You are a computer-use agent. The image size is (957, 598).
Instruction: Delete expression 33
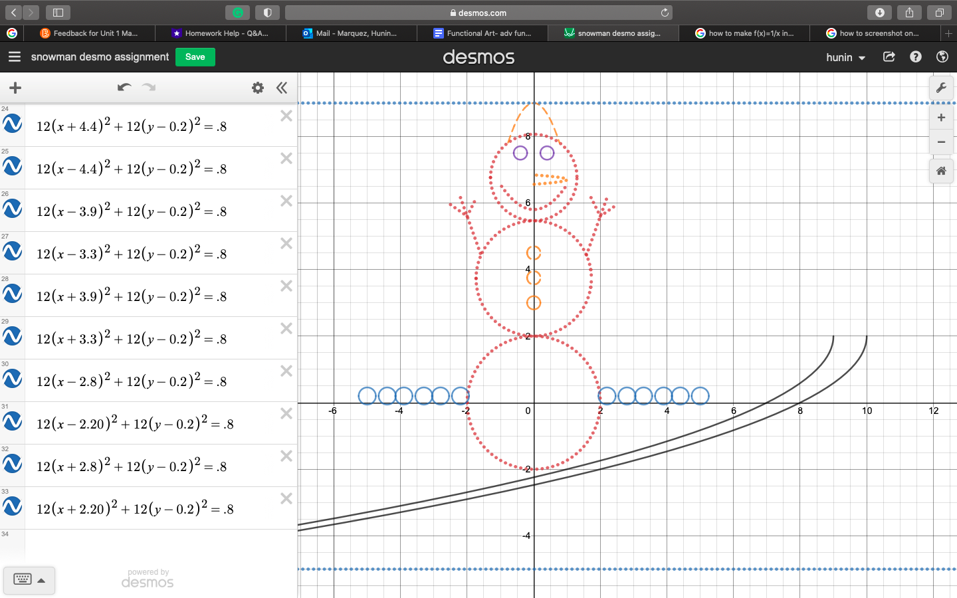pos(286,498)
